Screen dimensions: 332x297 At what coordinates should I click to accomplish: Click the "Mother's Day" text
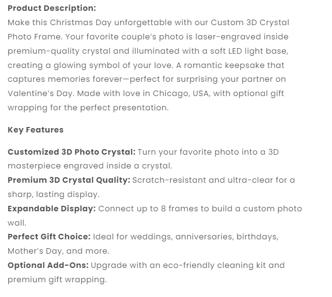[34, 251]
